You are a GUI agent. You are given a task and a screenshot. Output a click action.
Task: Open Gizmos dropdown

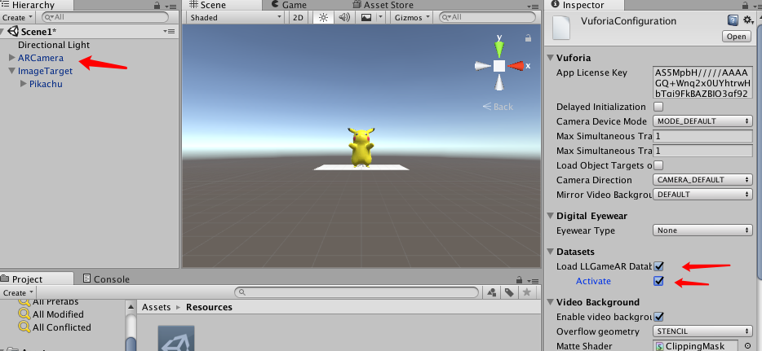(413, 17)
